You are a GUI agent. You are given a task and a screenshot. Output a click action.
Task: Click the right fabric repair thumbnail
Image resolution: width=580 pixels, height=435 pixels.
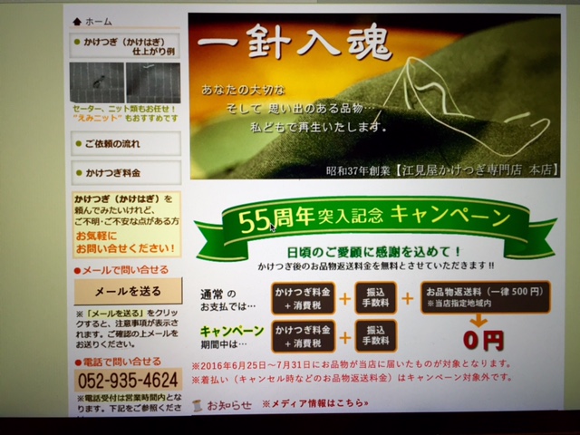tap(151, 83)
